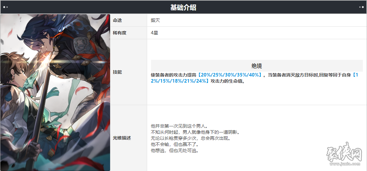Click the line 不知从何时起，男人就像他身下的一道阴影。
The image size is (367, 171).
[x=195, y=132]
